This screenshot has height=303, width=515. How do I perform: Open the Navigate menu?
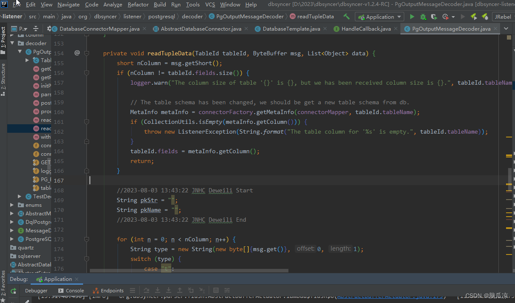click(69, 4)
